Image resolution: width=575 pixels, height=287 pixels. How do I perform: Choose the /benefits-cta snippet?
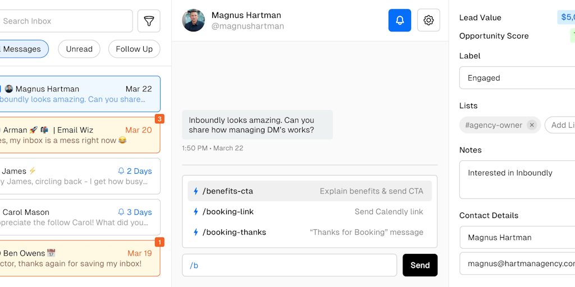pyautogui.click(x=310, y=191)
